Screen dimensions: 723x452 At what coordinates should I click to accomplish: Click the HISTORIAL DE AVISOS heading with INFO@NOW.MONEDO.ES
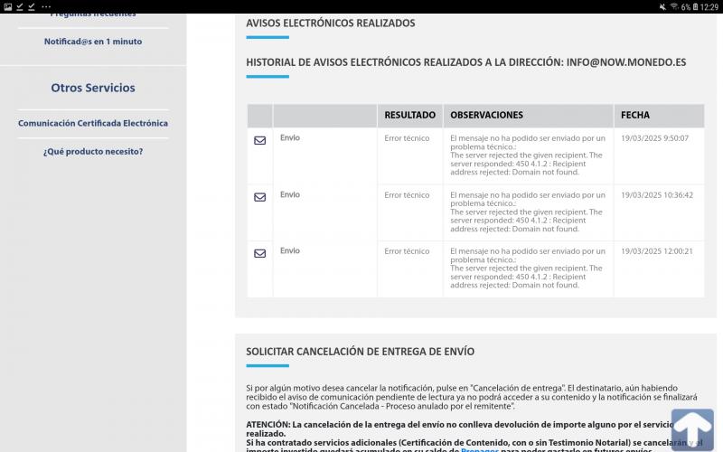(x=465, y=62)
